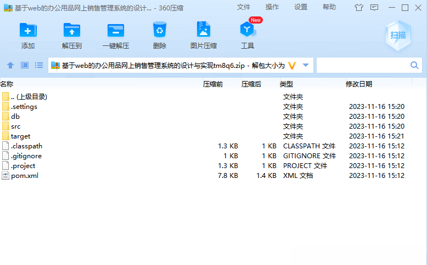
Task: Select the target folder icon
Action: pyautogui.click(x=5, y=136)
